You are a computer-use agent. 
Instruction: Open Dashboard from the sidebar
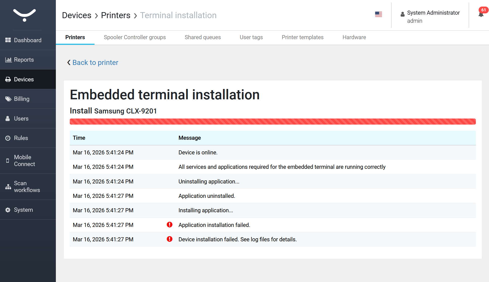point(28,40)
